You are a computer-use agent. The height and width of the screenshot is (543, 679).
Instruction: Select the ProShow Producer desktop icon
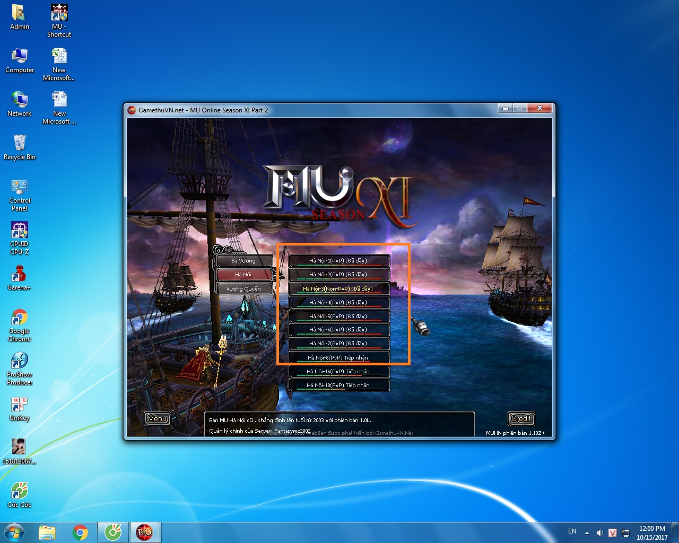[x=20, y=369]
